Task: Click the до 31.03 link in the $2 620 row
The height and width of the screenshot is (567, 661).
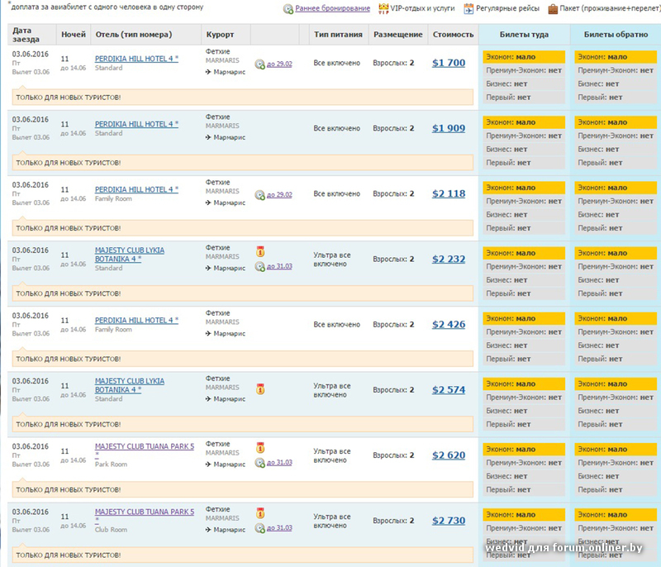Action: click(x=279, y=463)
